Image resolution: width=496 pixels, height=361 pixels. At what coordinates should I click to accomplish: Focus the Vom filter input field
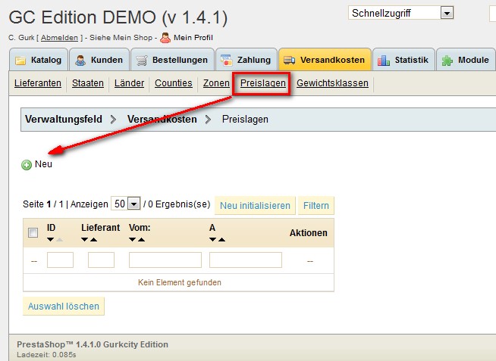click(165, 260)
